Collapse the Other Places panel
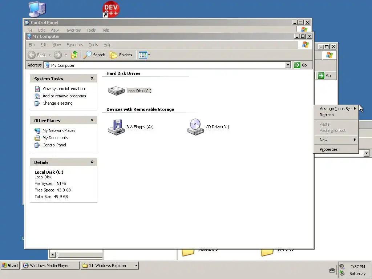This screenshot has height=279, width=372. coord(92,120)
